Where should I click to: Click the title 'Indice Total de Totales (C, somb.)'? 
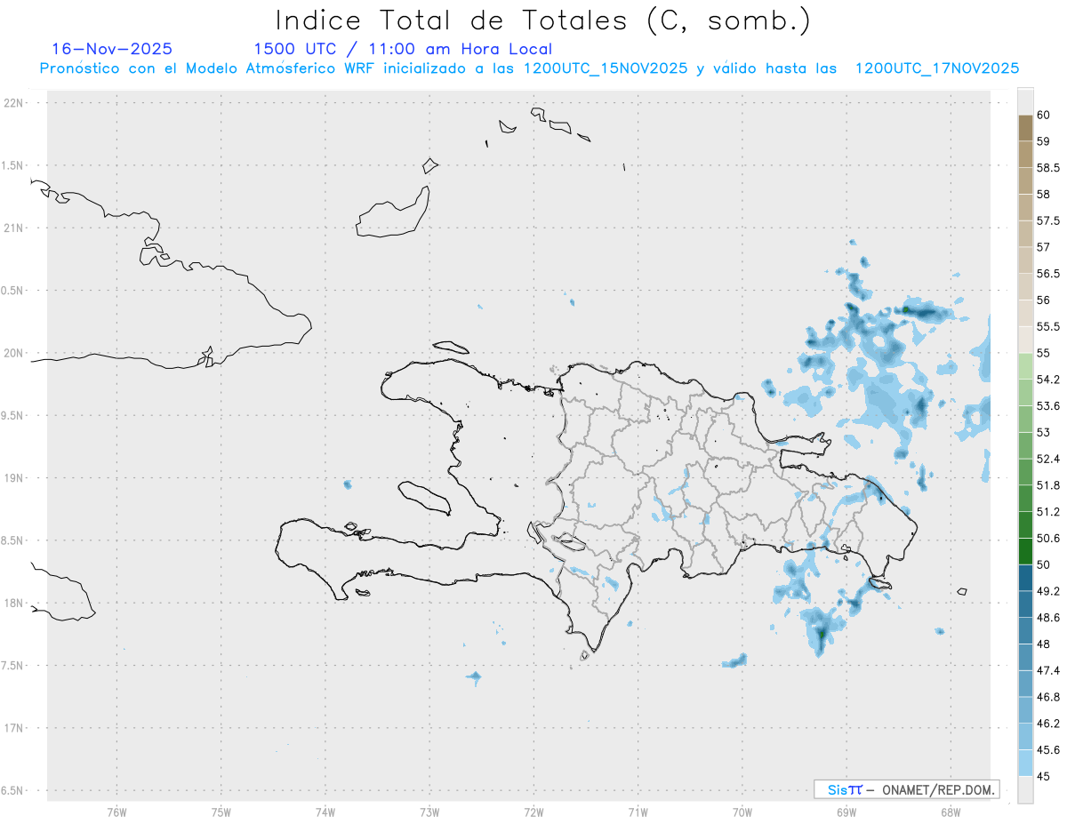pos(542,20)
